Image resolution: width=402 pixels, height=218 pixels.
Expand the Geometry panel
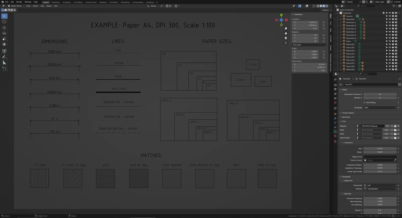pos(346,117)
